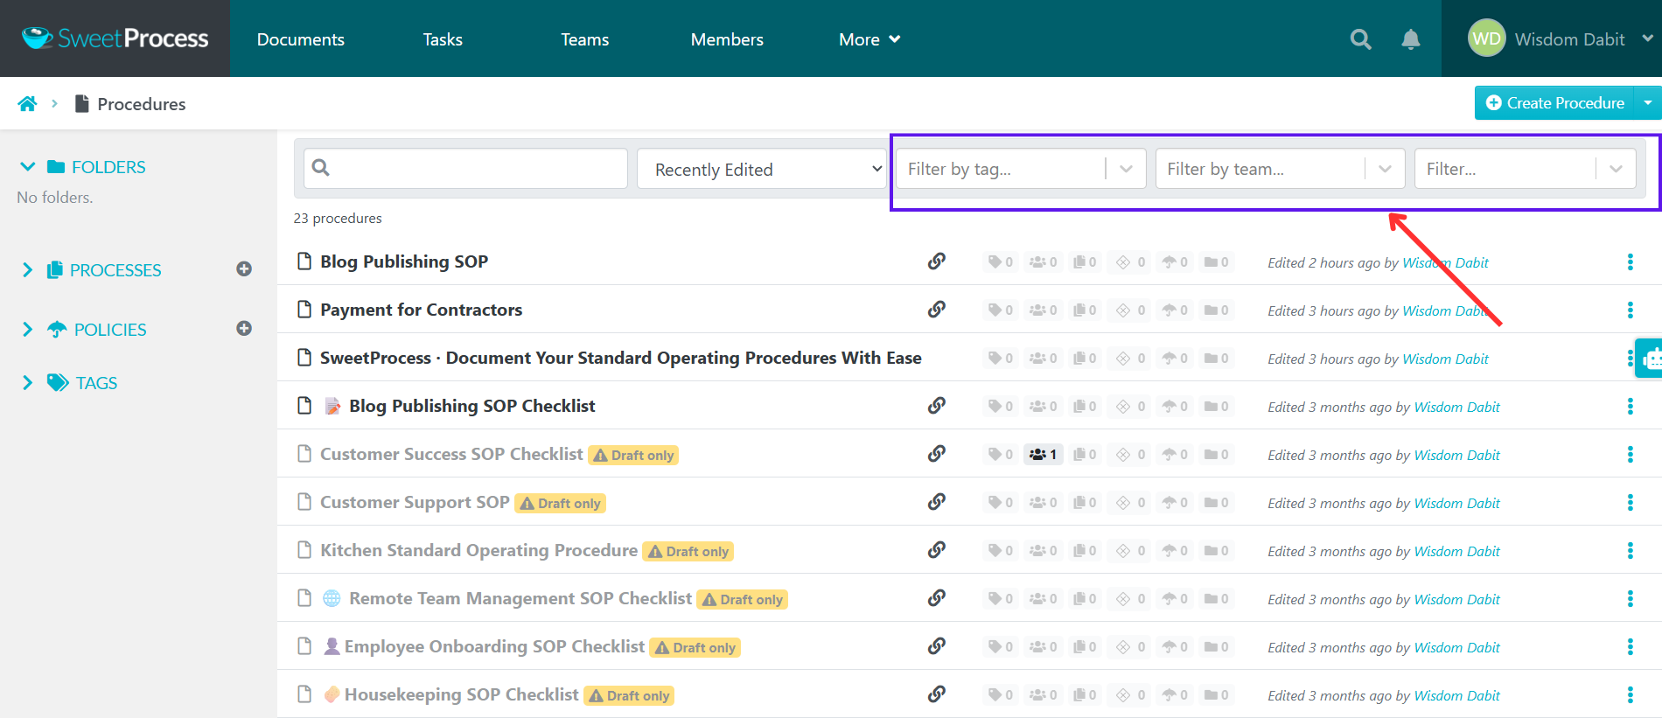Copy link for Blog Publishing SOP
This screenshot has height=718, width=1662.
pos(937,261)
